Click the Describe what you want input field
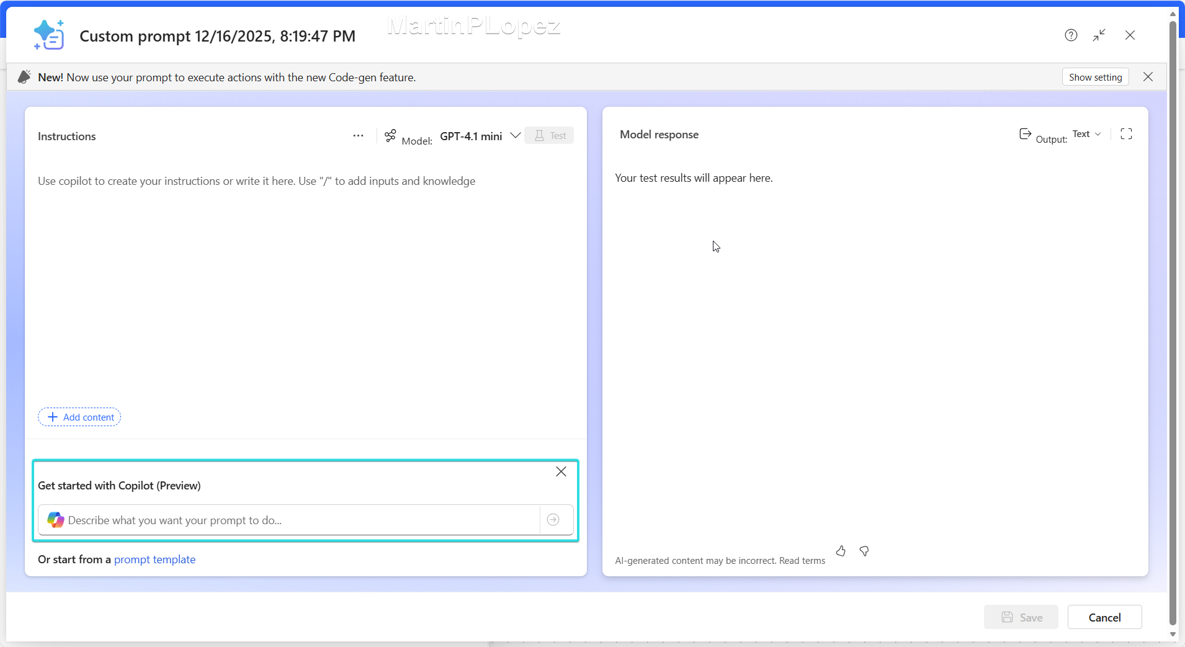1185x647 pixels. [298, 520]
